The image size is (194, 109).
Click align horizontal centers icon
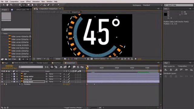click(x=171, y=70)
